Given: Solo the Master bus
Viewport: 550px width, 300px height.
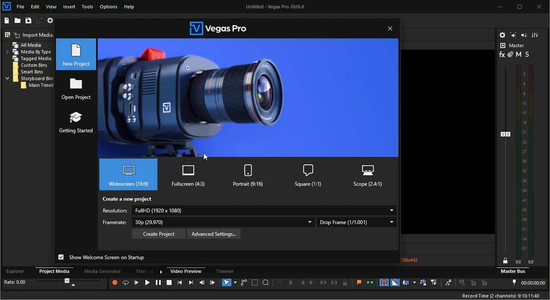Looking at the screenshot, I should tap(527, 55).
